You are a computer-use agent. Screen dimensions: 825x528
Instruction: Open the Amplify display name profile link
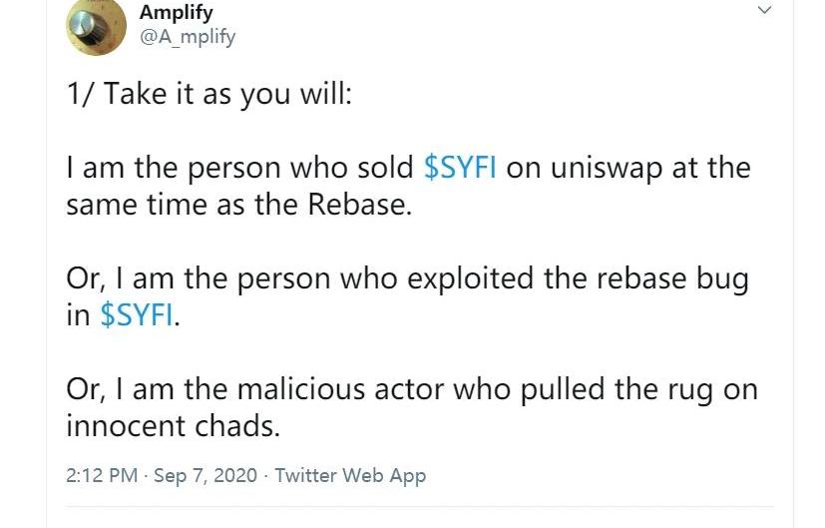pyautogui.click(x=177, y=12)
